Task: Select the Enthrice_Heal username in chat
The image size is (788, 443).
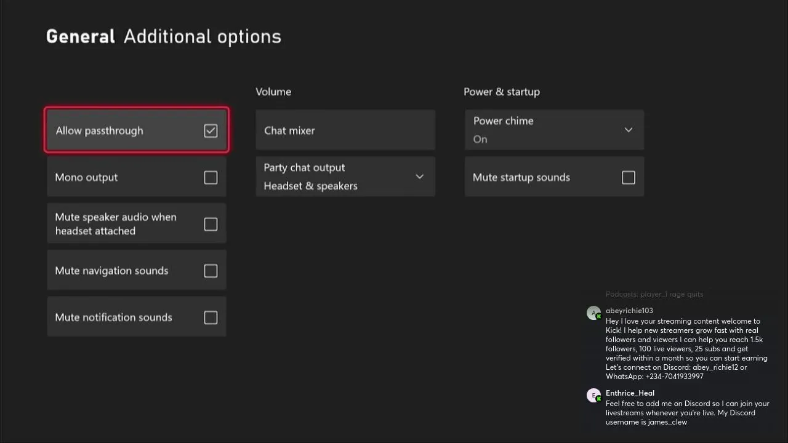Action: point(630,393)
